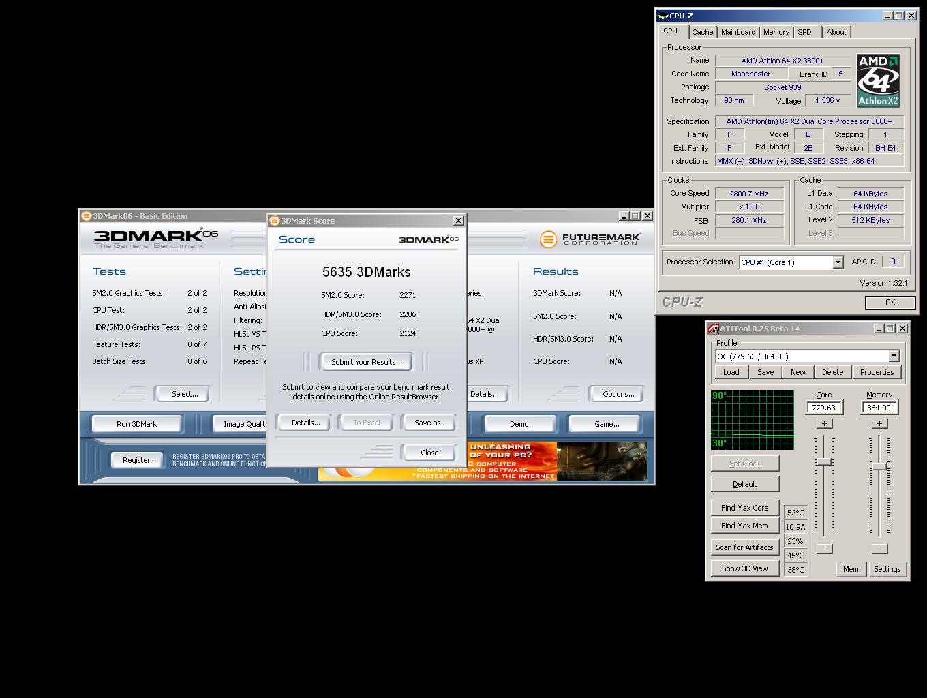The height and width of the screenshot is (698, 927).
Task: Decrease Memory clock with minus button
Action: click(x=879, y=549)
